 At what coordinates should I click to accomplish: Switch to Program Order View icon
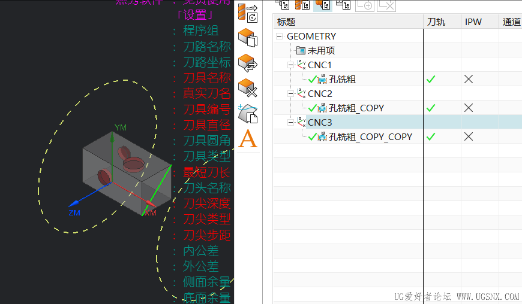282,5
